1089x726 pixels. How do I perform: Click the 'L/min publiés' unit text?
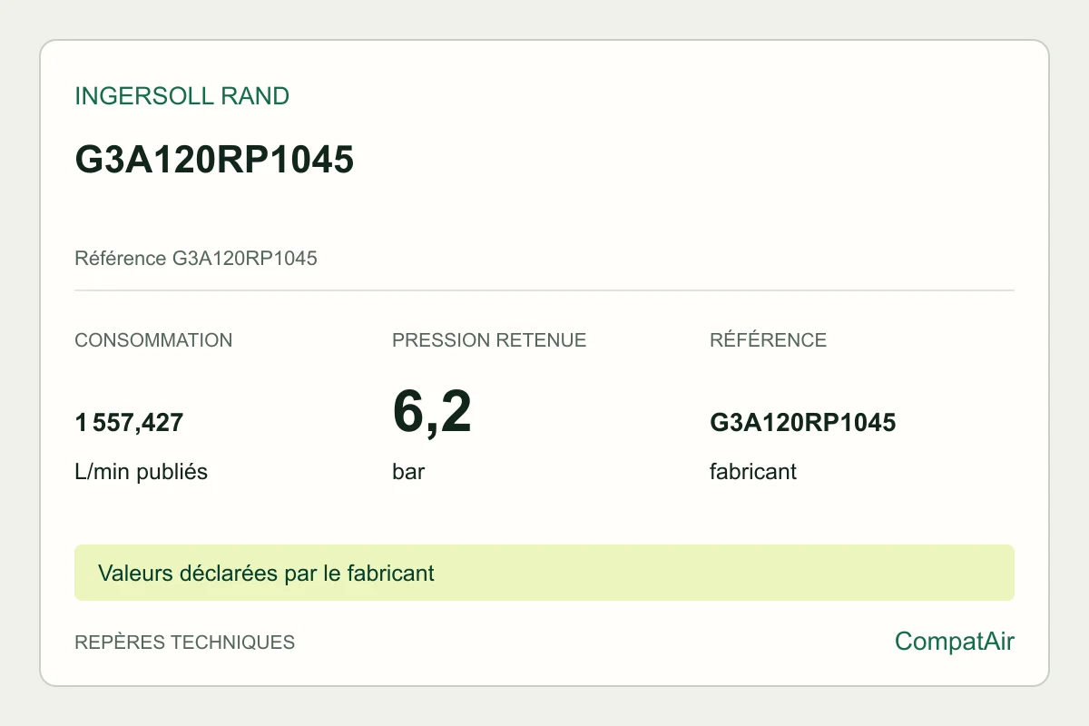(141, 472)
